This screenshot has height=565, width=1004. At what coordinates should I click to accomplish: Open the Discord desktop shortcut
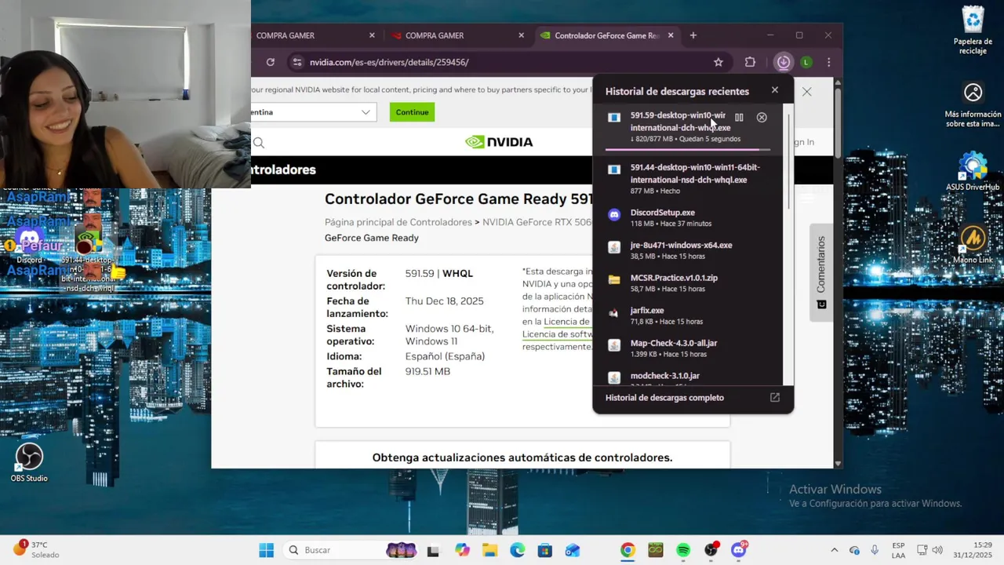point(29,244)
